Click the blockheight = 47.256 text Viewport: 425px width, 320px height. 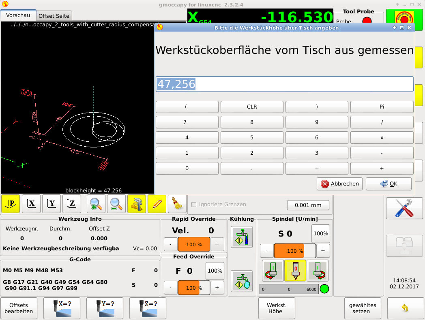pyautogui.click(x=94, y=191)
